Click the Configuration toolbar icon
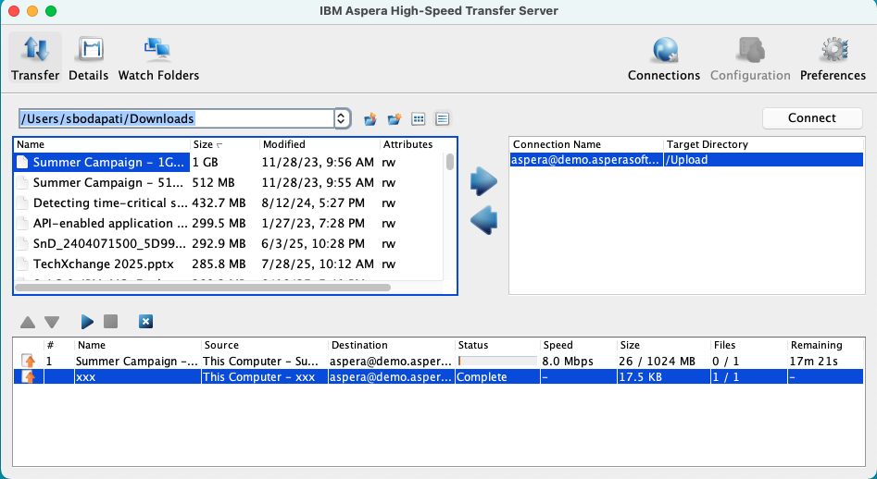The image size is (877, 479). click(750, 58)
